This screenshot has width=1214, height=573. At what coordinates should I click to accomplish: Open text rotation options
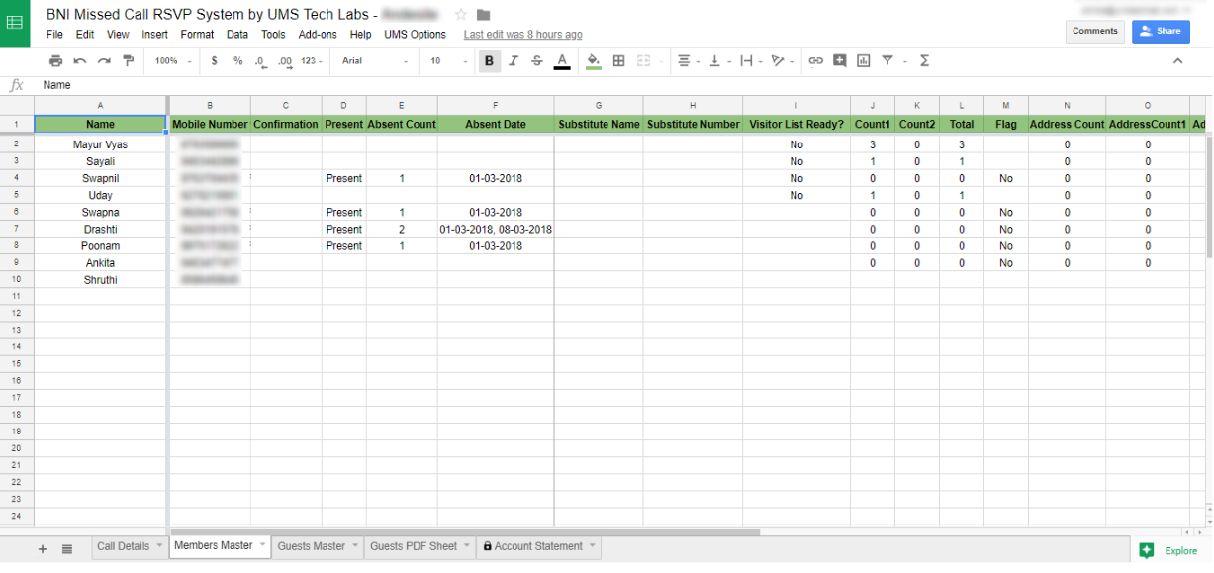(x=782, y=61)
